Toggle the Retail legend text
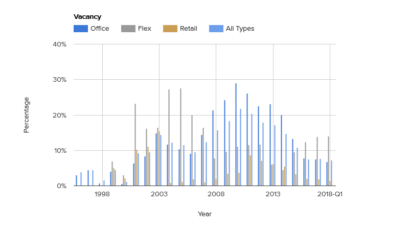409x230 pixels. click(188, 29)
